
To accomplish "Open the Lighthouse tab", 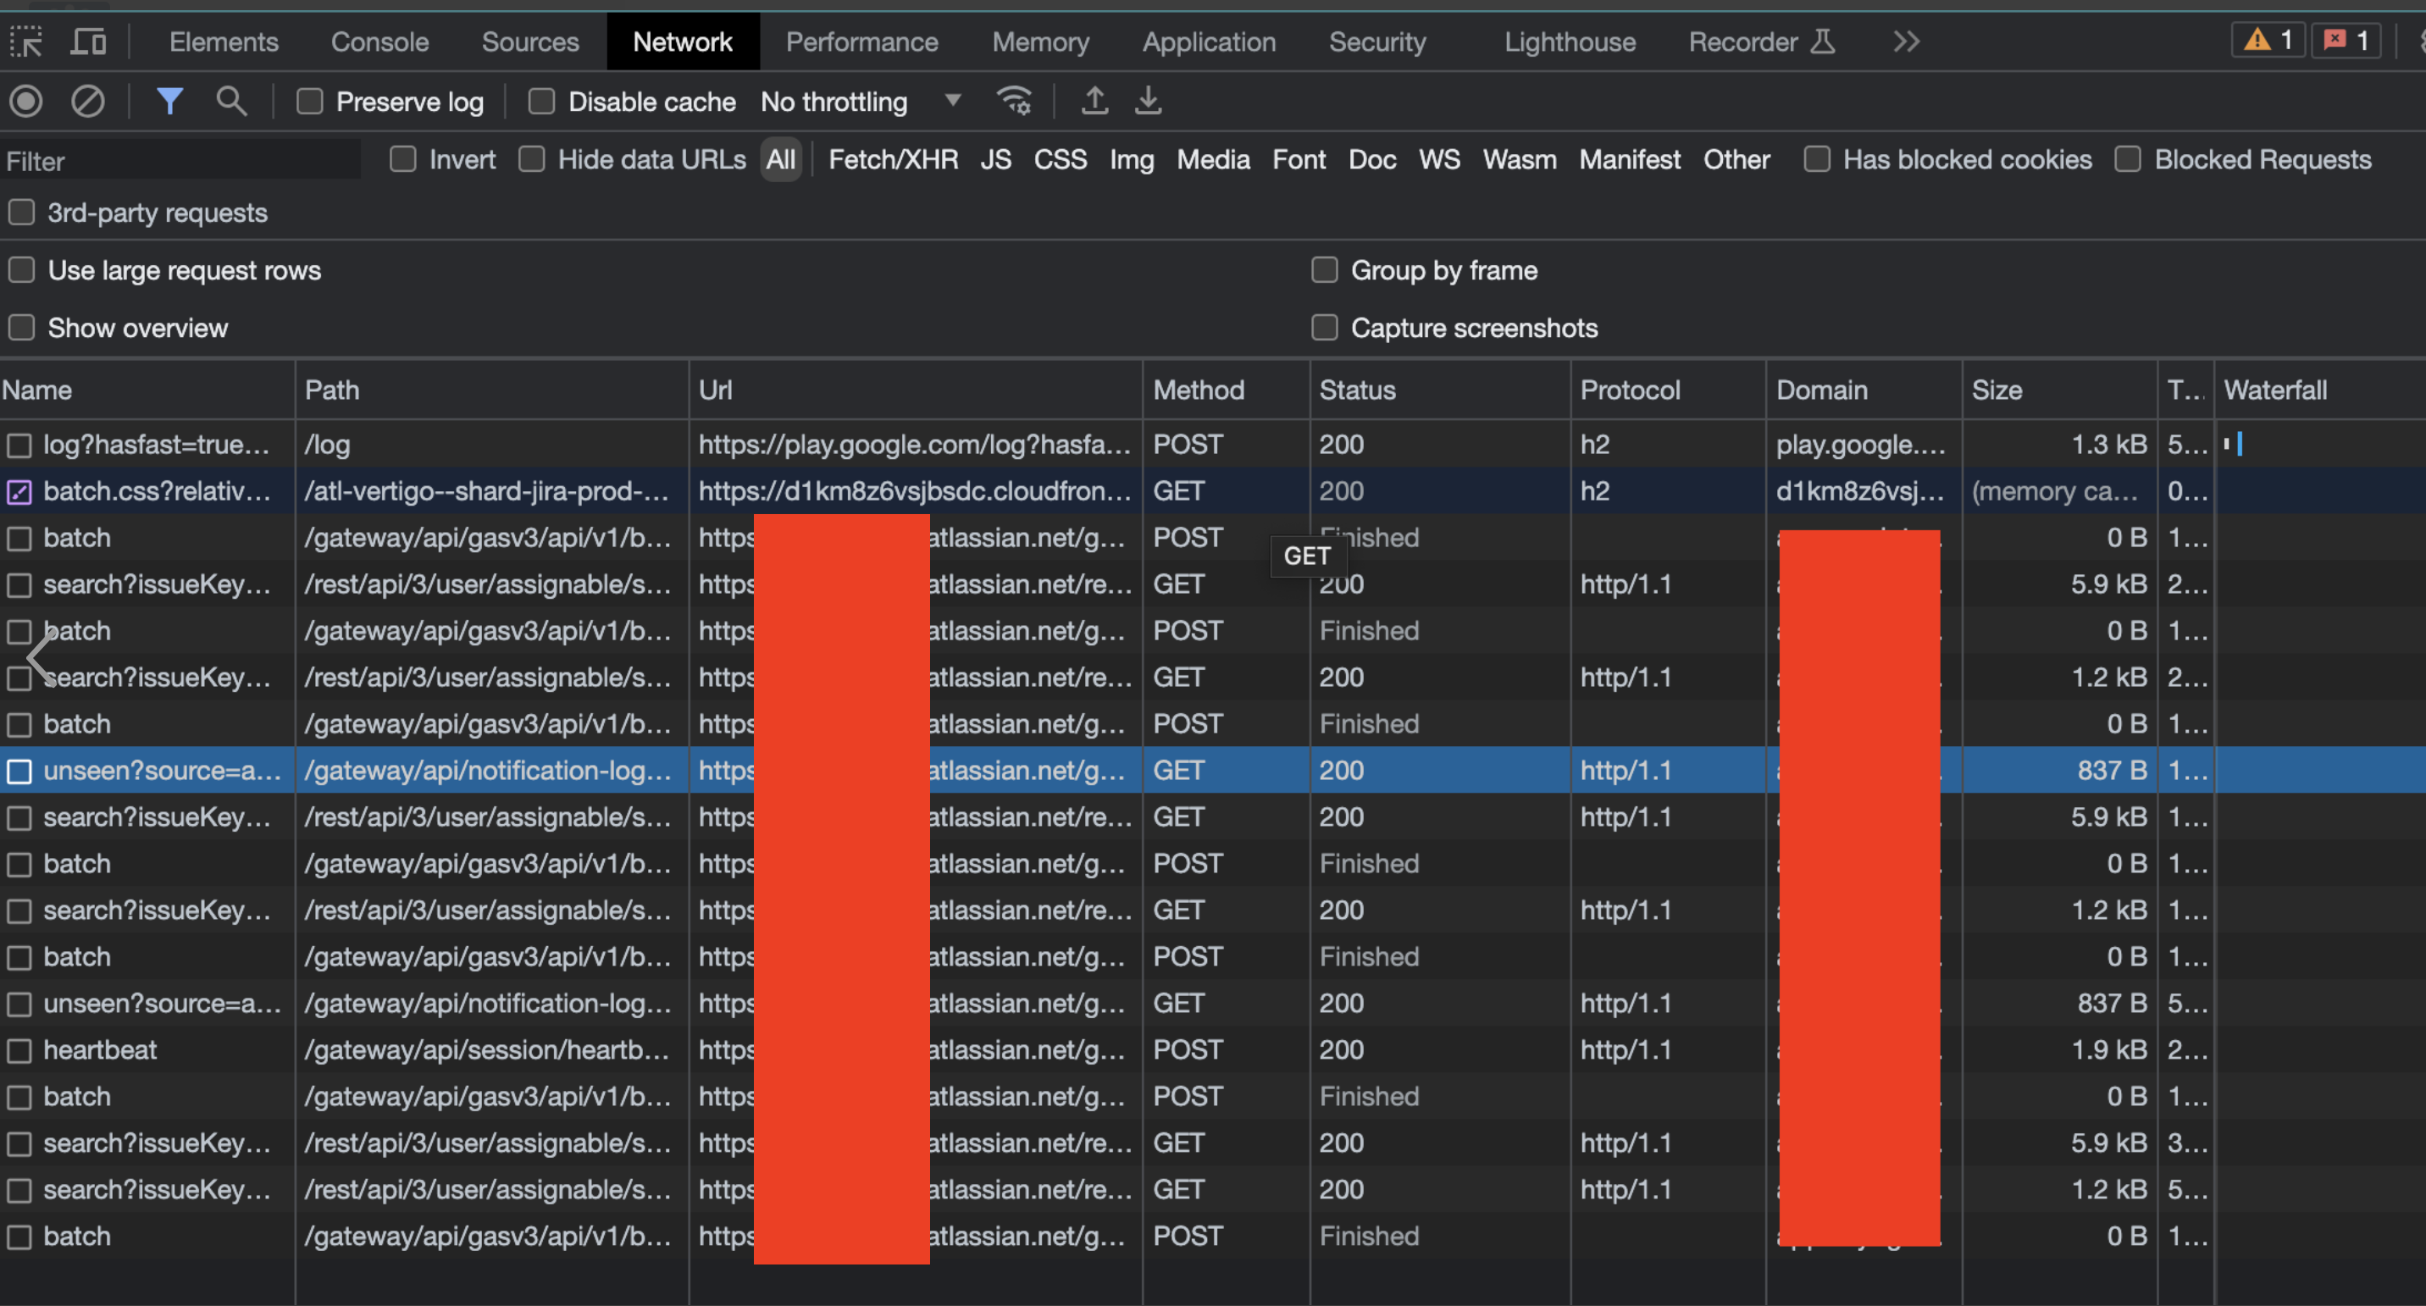I will click(1569, 42).
